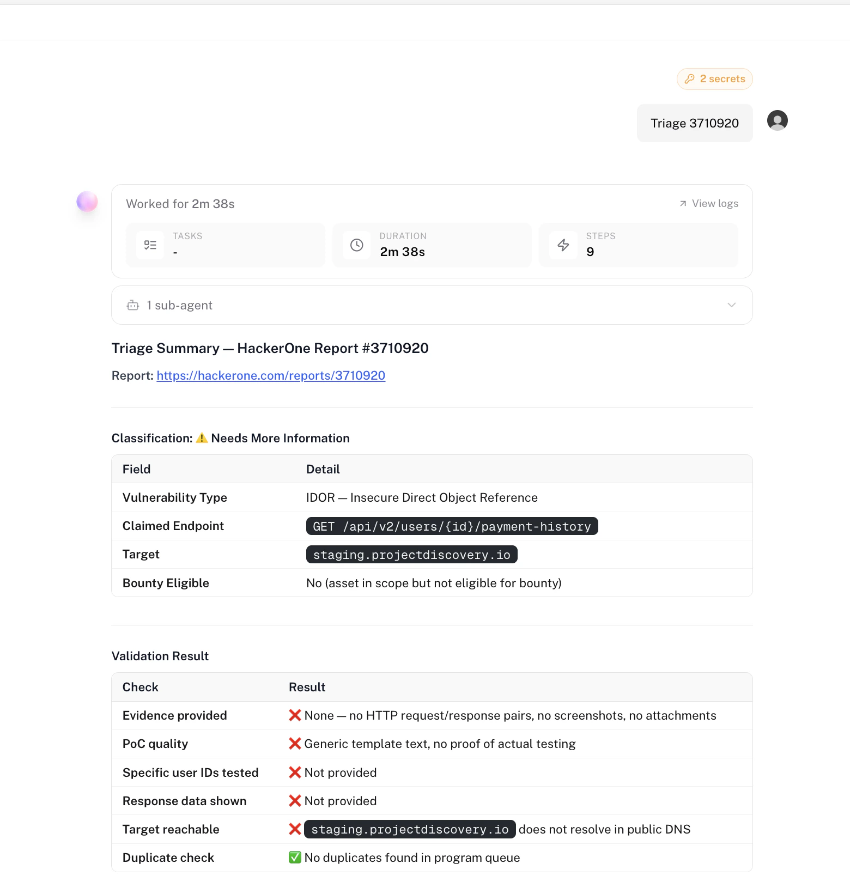The height and width of the screenshot is (888, 850).
Task: Click the purple agent orb avatar
Action: coord(87,202)
